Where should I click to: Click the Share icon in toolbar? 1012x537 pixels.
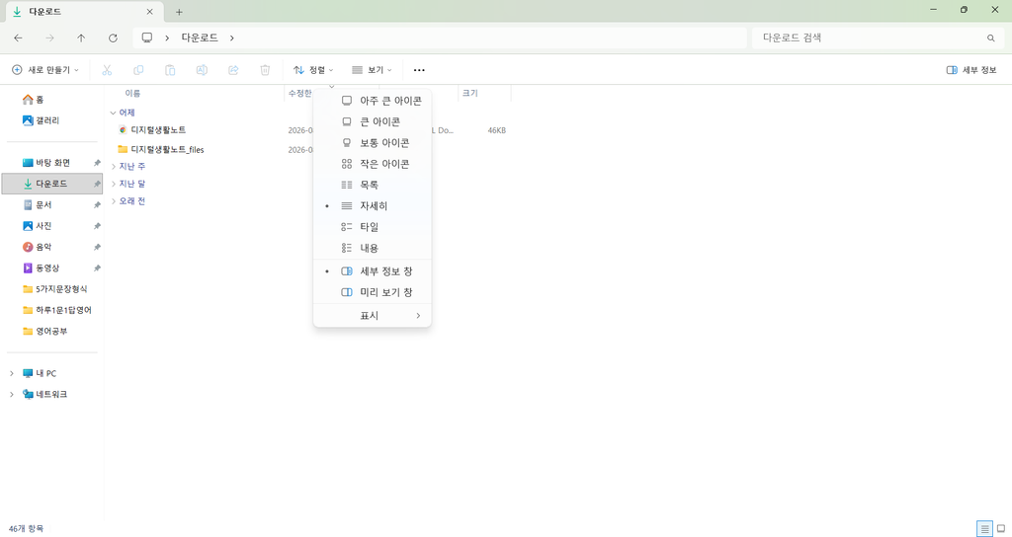(x=233, y=70)
